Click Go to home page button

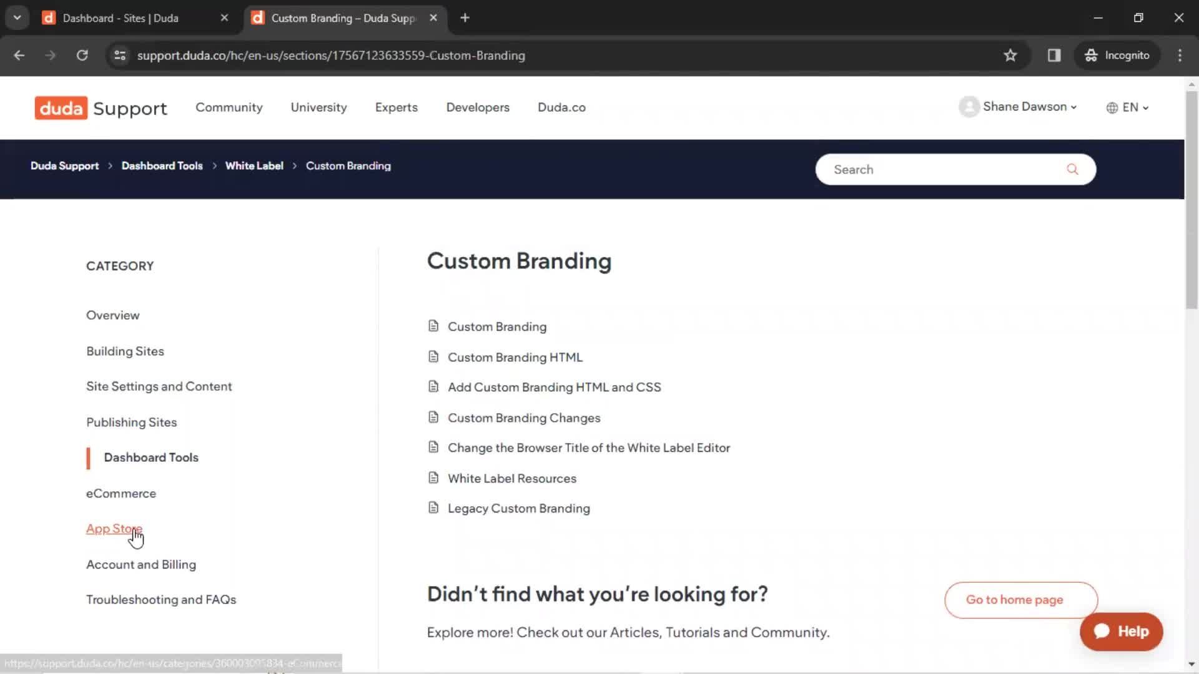1021,600
